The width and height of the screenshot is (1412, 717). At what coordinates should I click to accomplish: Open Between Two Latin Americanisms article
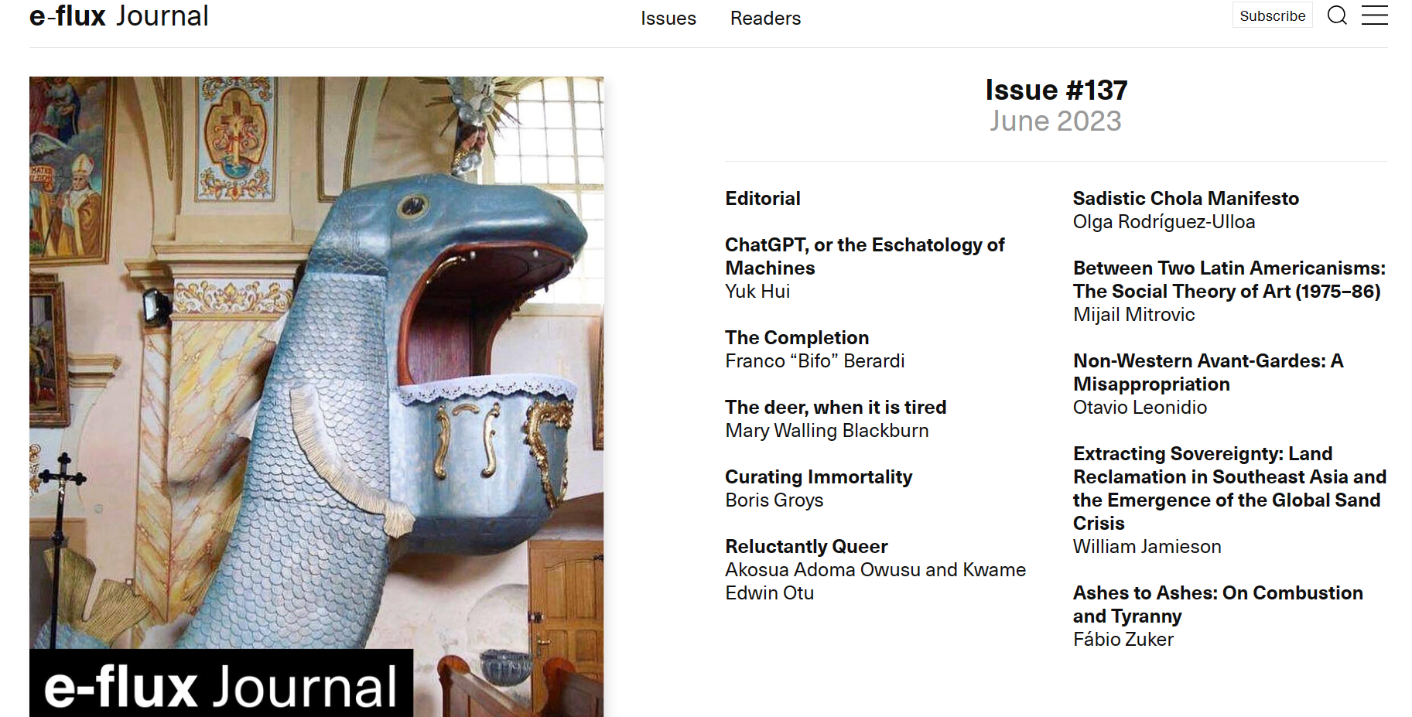1229,280
